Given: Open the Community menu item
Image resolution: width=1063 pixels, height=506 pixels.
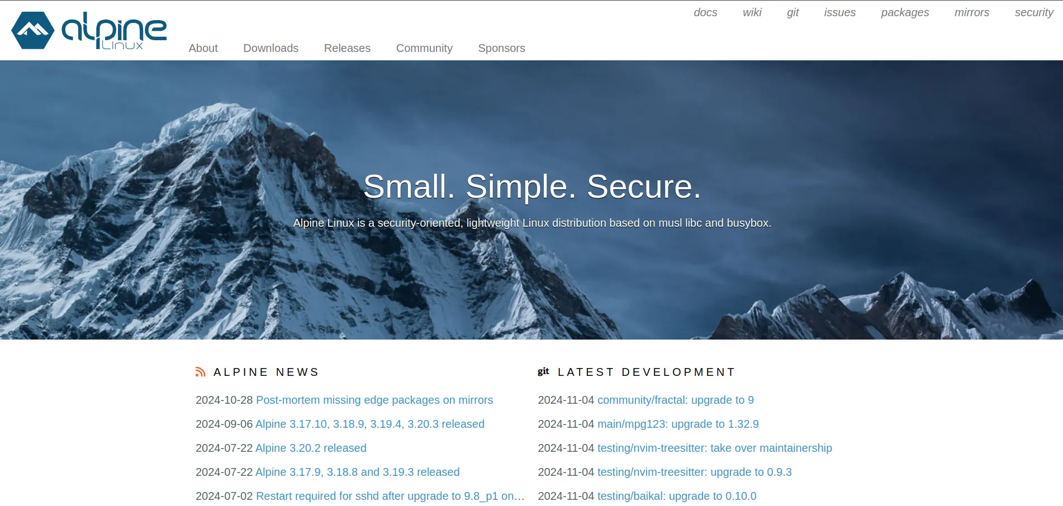Looking at the screenshot, I should coord(424,48).
